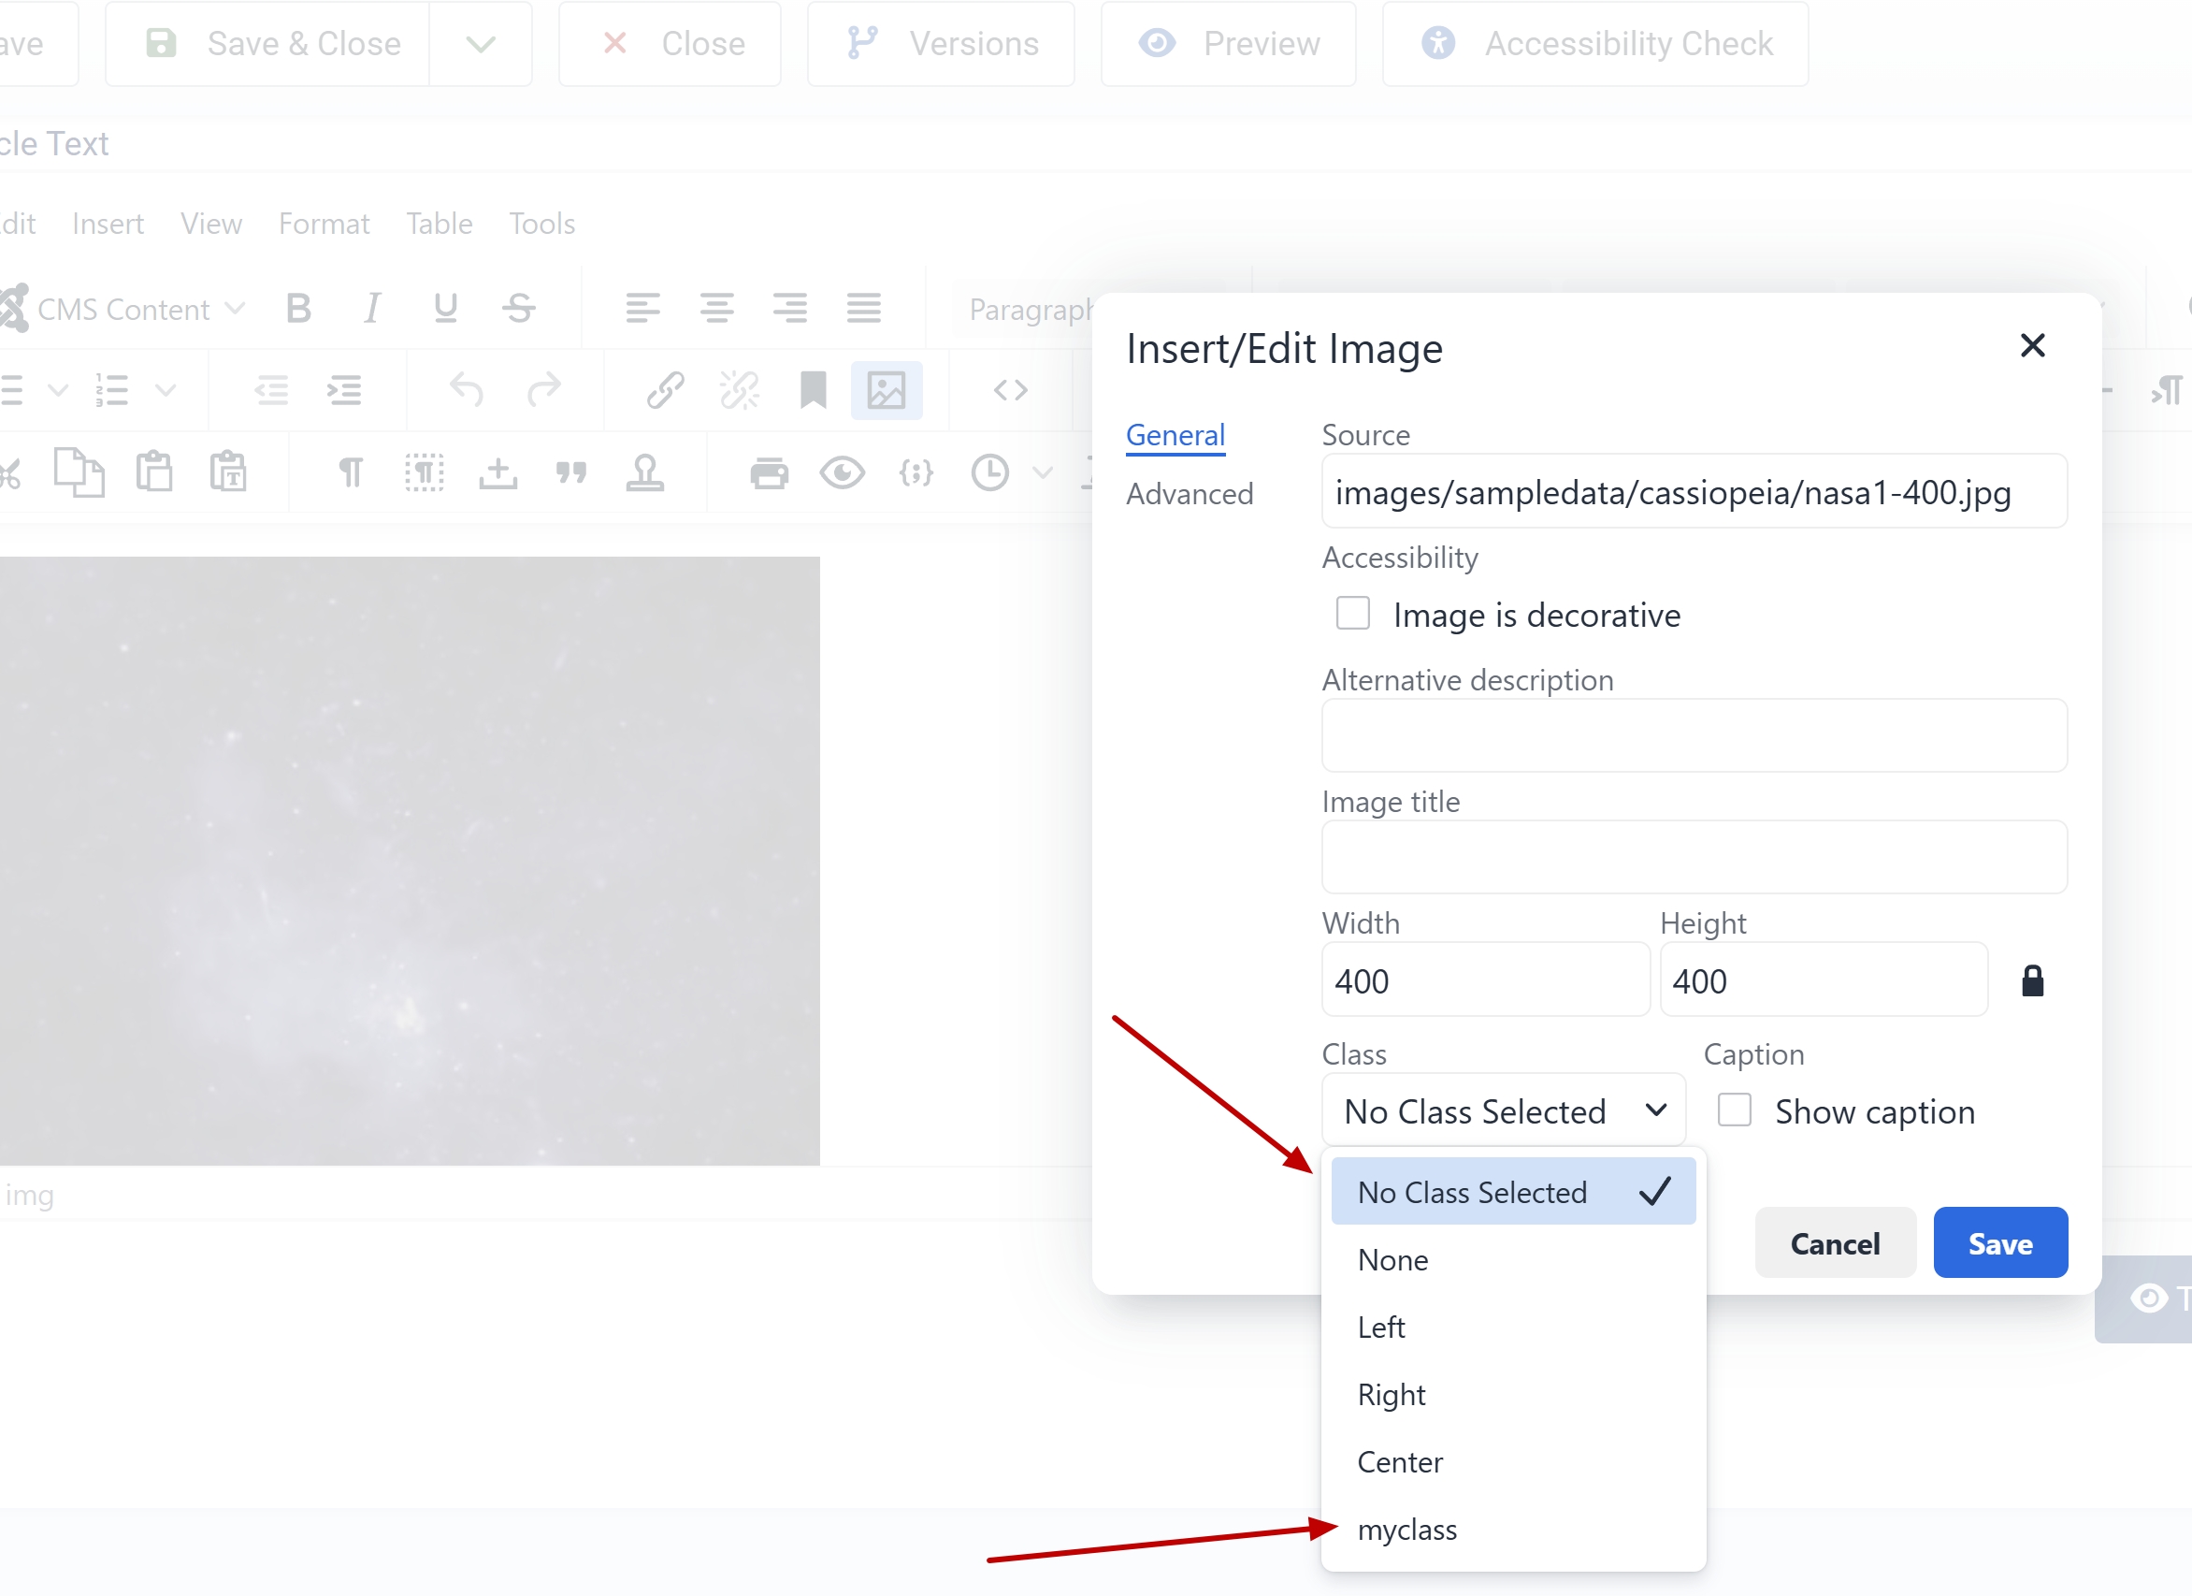
Task: Click the Undo icon in the editor toolbar
Action: coord(467,390)
